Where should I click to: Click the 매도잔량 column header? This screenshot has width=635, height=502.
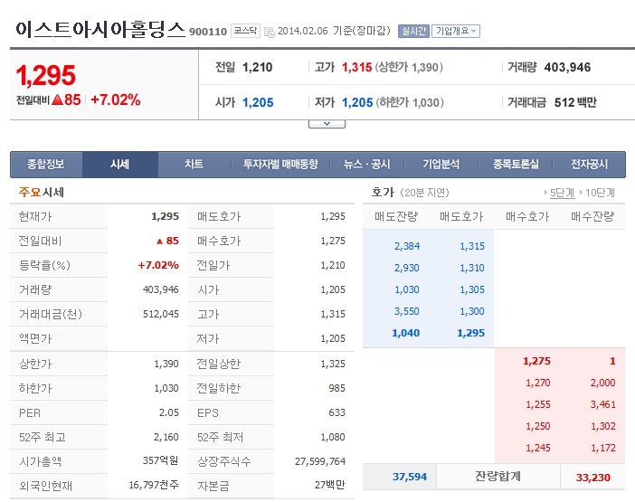point(395,216)
